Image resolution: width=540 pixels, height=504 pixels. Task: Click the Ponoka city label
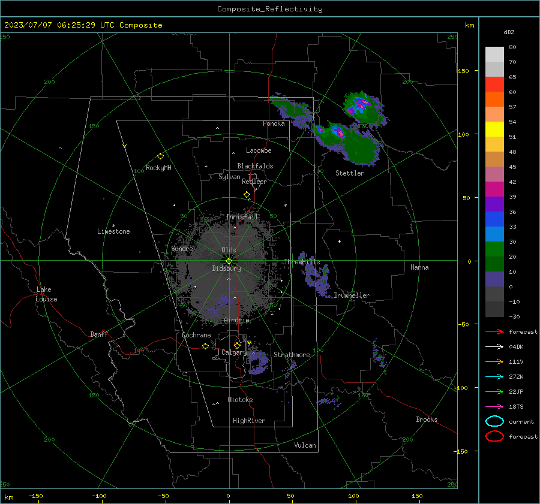pyautogui.click(x=274, y=123)
